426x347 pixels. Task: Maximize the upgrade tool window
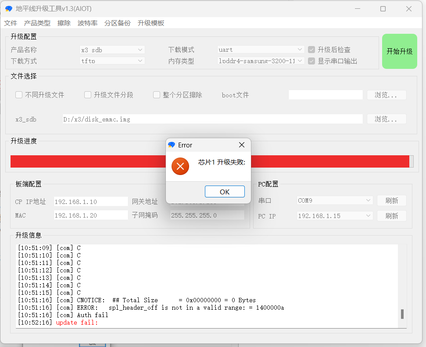[x=383, y=9]
